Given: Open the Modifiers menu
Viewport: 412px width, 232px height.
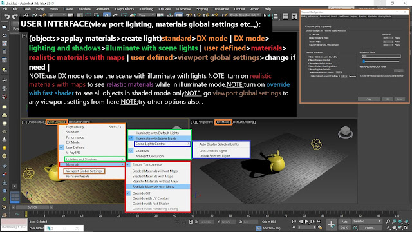Looking at the screenshot, I should tap(84, 9).
